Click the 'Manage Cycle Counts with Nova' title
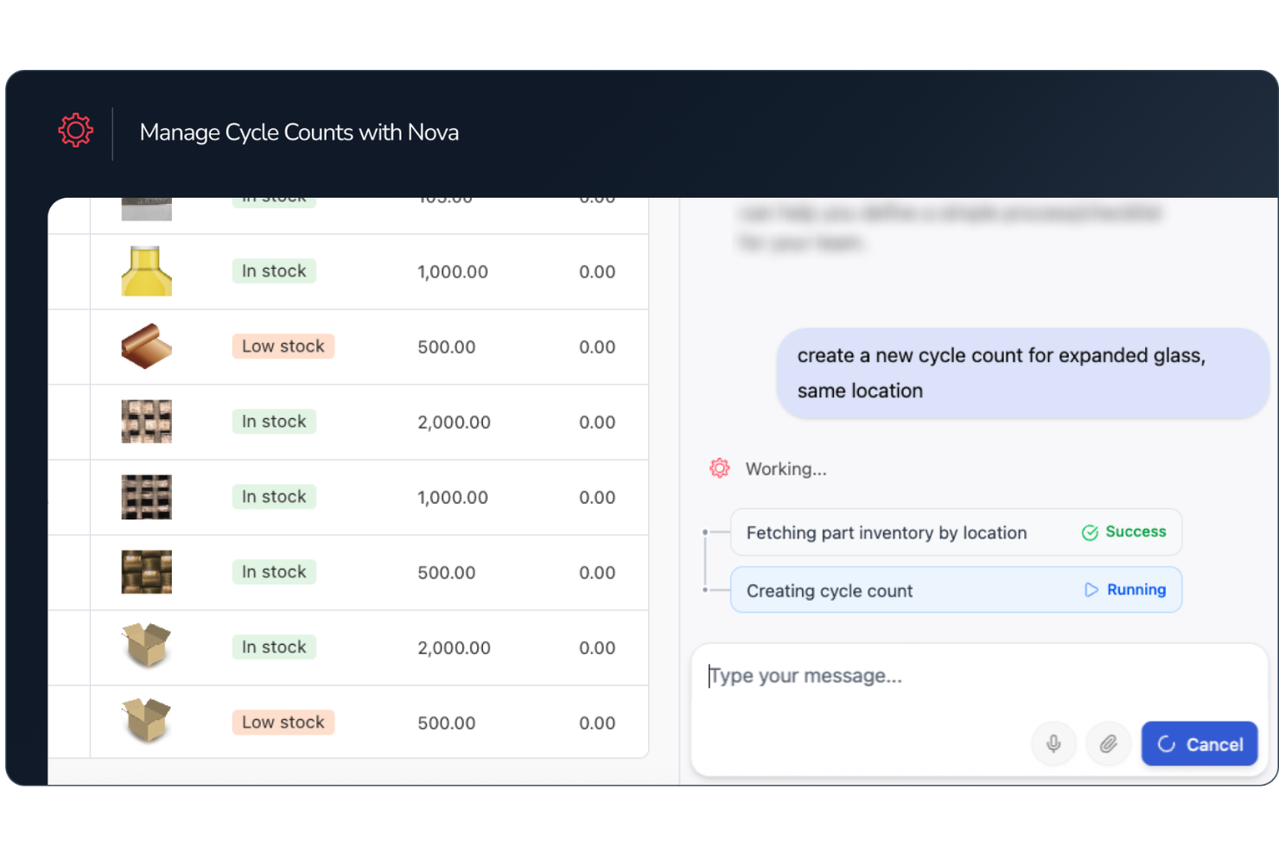Viewport: 1279px width, 853px height. [x=299, y=131]
